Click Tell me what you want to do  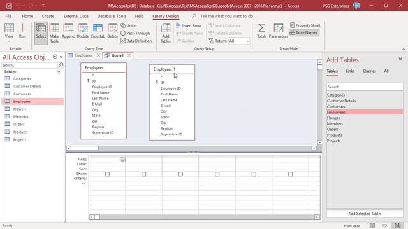(x=226, y=16)
